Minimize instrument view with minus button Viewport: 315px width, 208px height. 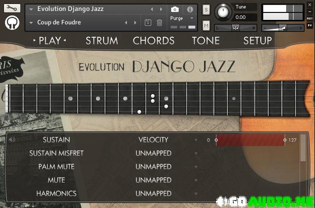[x=310, y=11]
